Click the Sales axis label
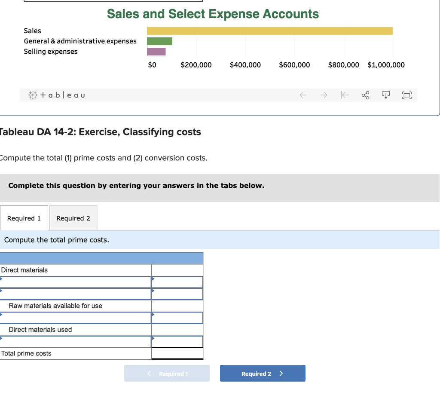The image size is (440, 395). [x=32, y=31]
